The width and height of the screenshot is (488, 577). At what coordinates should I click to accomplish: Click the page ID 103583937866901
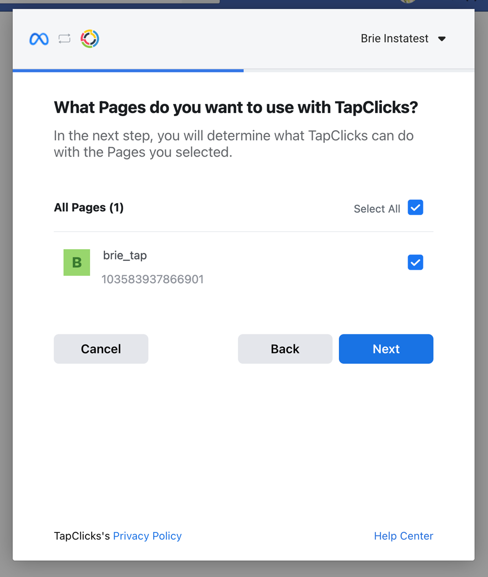(152, 279)
